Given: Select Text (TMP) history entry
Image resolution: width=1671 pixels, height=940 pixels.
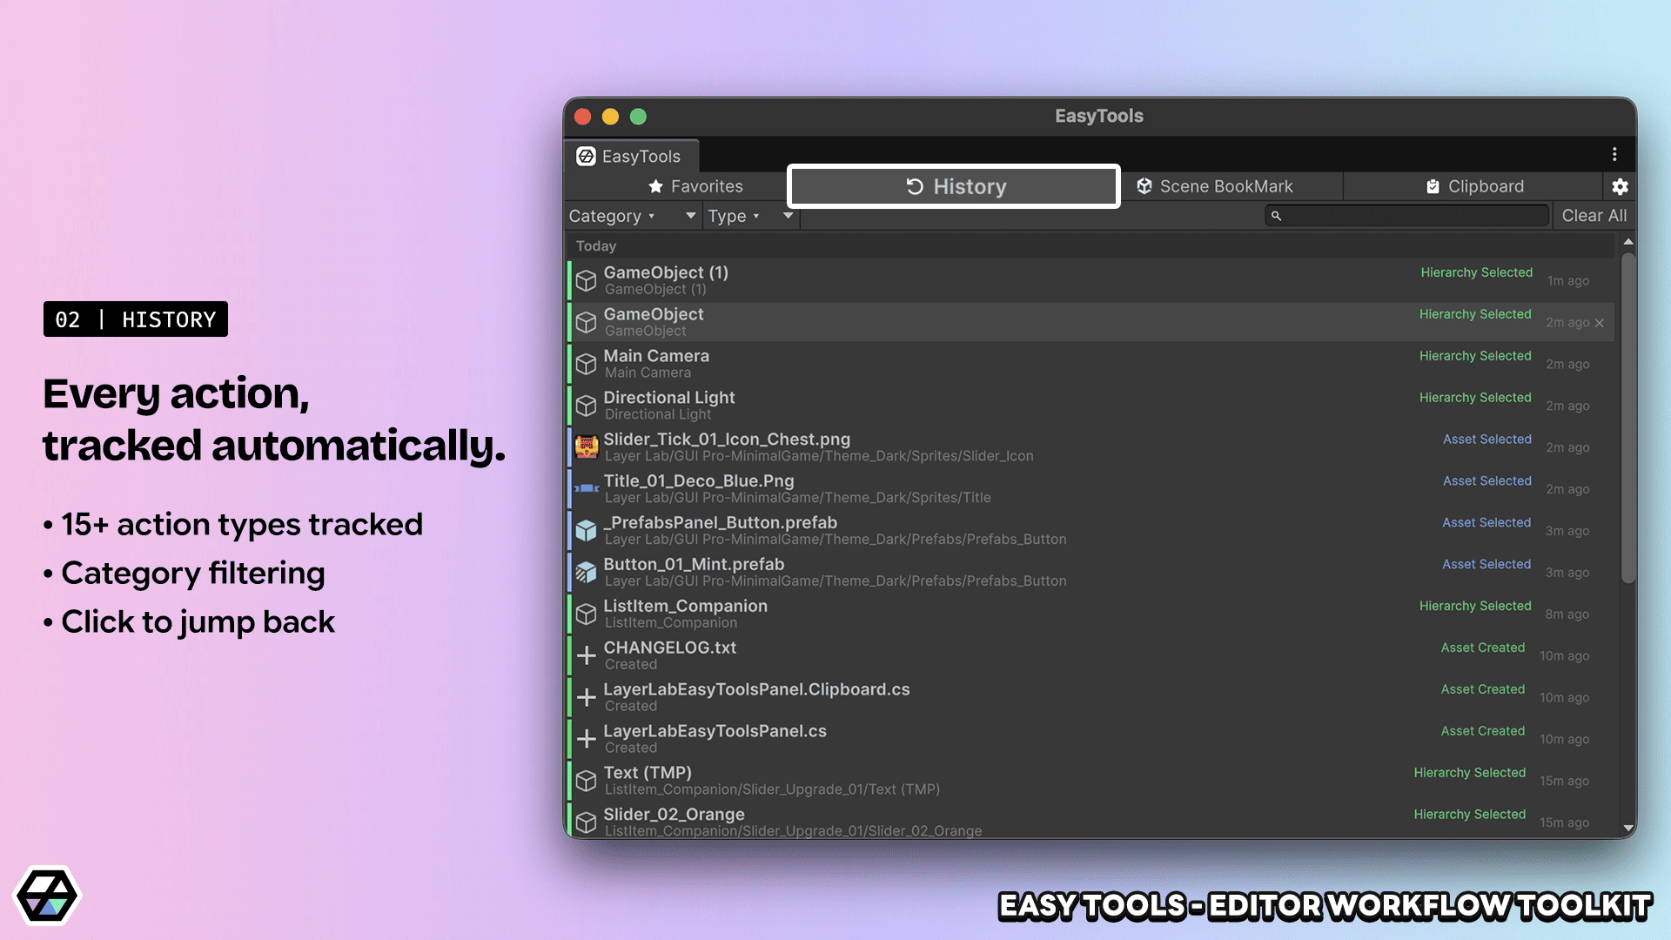Looking at the screenshot, I should [x=1092, y=781].
